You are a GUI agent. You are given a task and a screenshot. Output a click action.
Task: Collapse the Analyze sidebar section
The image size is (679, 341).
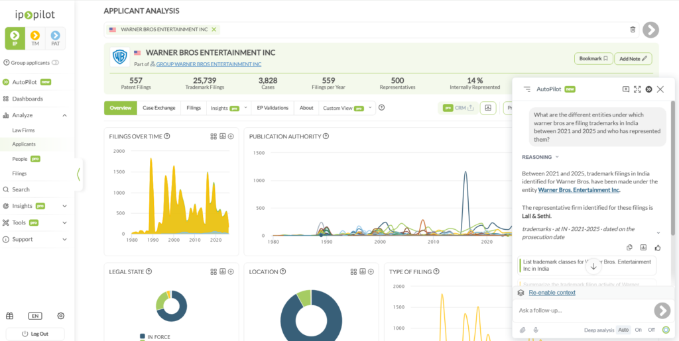click(x=64, y=115)
